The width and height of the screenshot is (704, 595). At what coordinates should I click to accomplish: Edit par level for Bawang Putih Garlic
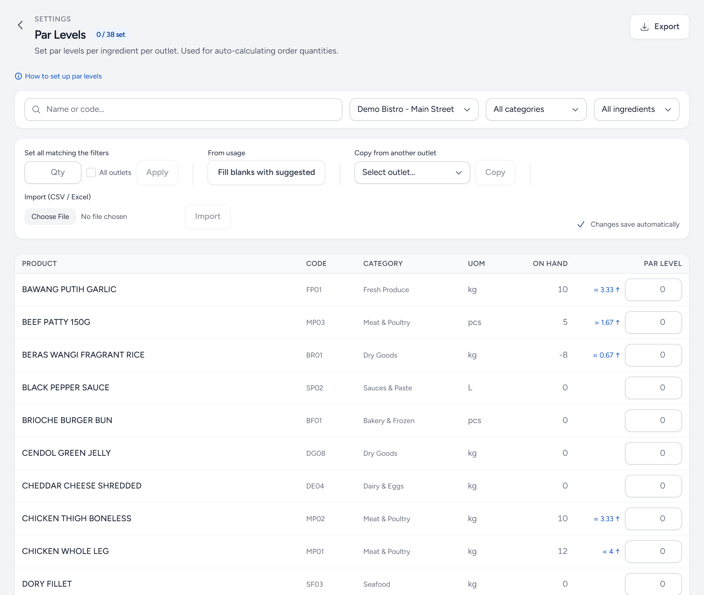[653, 290]
